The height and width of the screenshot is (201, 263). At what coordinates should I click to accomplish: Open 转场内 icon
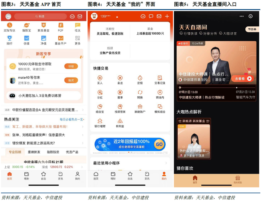(160, 92)
